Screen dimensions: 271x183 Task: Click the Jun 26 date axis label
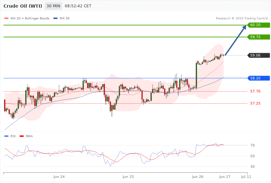pos(198,177)
